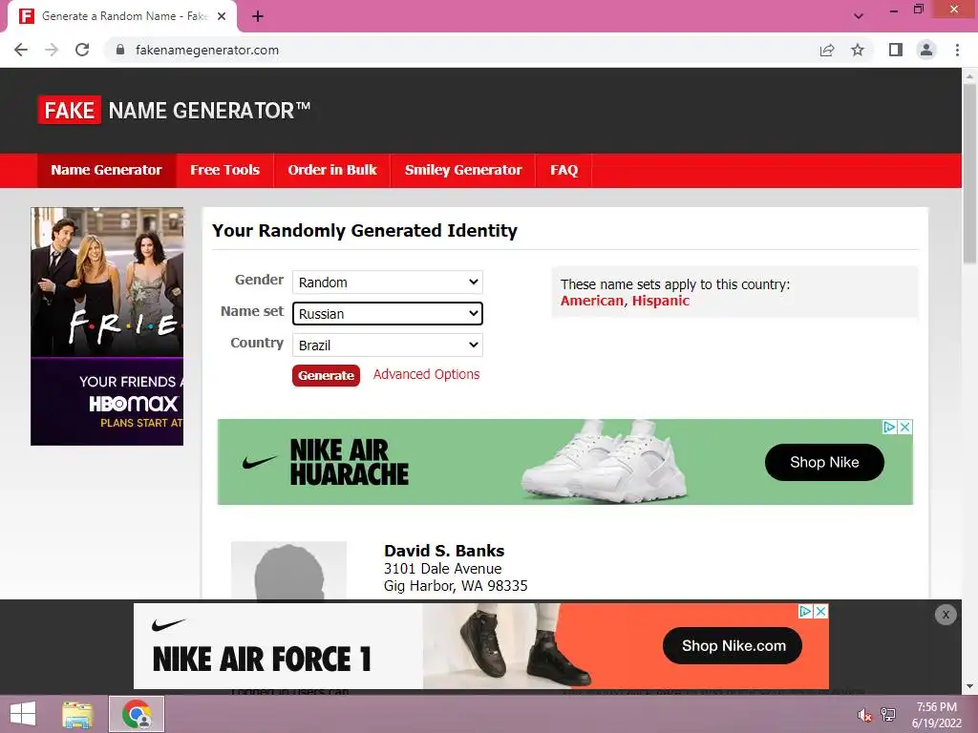Viewport: 978px width, 733px height.
Task: Select the Generate a Random Name tab
Action: (121, 17)
